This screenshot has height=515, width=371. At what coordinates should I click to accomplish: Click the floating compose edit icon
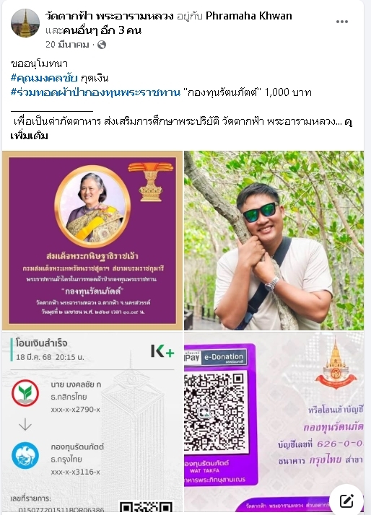tap(346, 501)
